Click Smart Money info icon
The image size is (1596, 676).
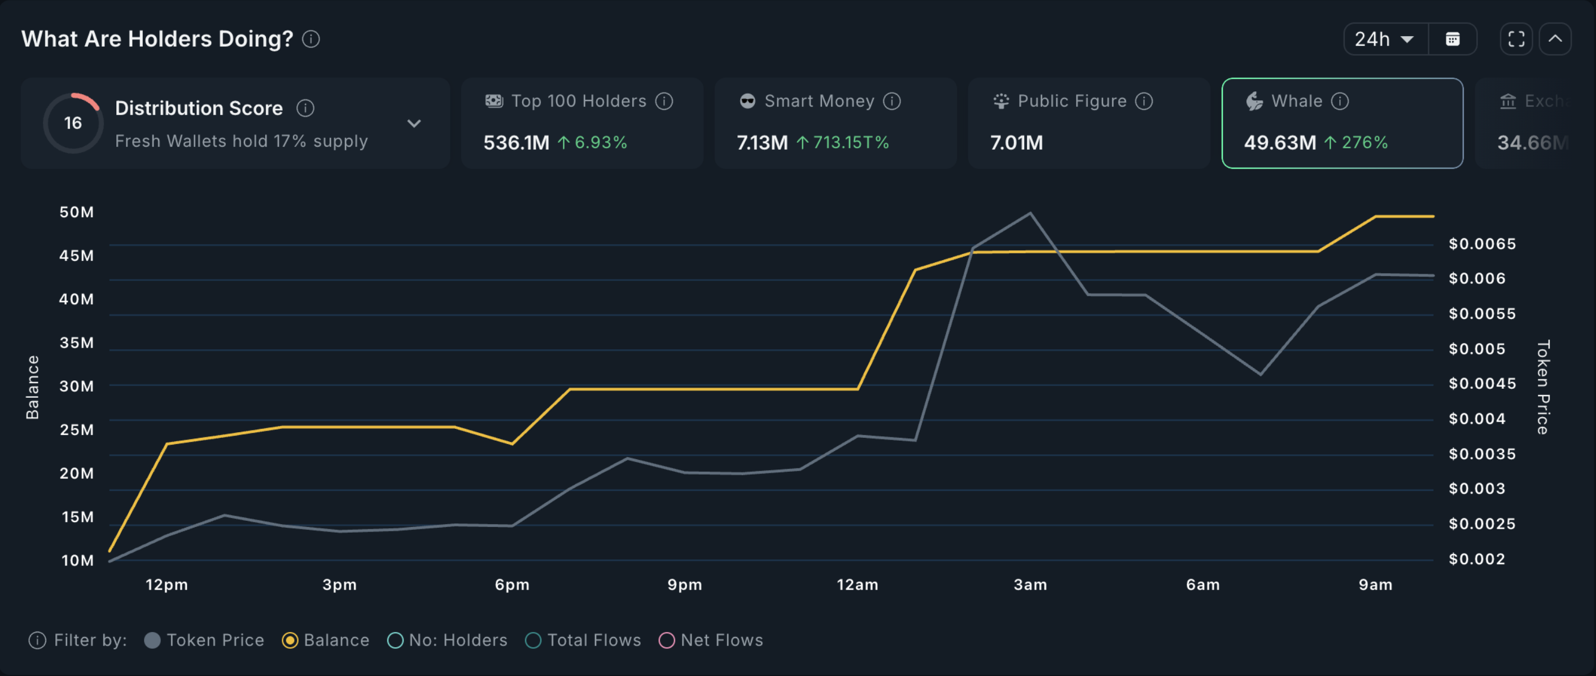tap(891, 101)
